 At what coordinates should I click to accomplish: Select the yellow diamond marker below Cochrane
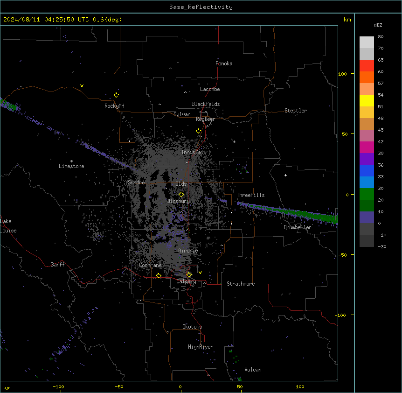click(x=159, y=275)
